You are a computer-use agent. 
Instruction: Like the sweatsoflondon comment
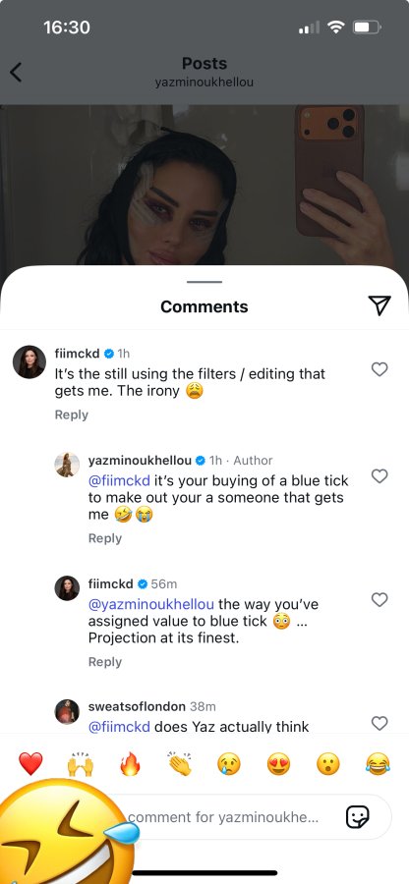click(x=380, y=723)
